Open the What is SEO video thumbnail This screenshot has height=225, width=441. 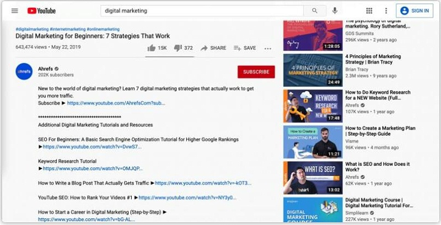[311, 177]
